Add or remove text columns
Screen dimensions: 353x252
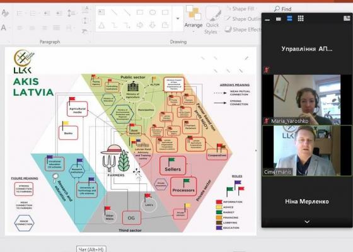[x=69, y=28]
